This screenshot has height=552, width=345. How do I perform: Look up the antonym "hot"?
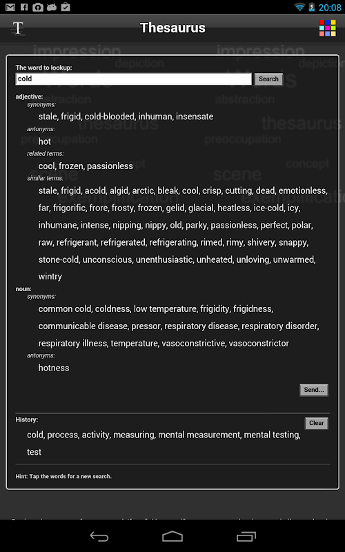click(45, 141)
